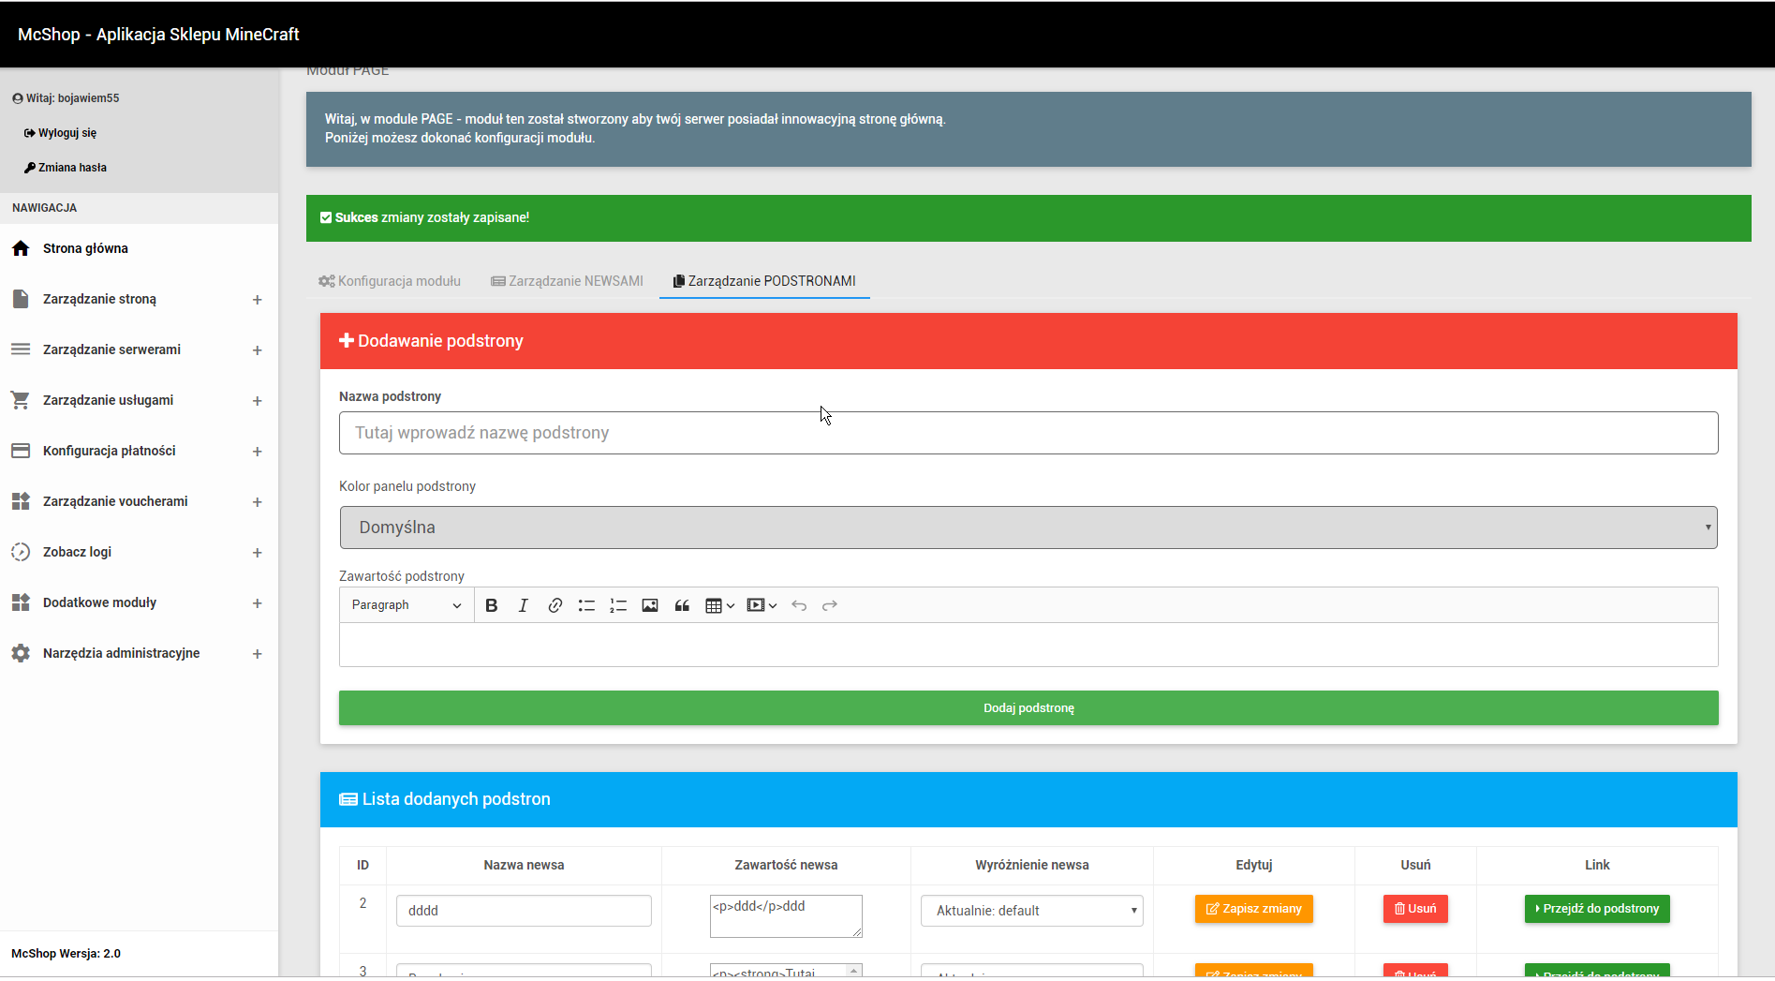Screen dimensions: 1775x981
Task: Toggle bold formatting in the editor
Action: (491, 605)
